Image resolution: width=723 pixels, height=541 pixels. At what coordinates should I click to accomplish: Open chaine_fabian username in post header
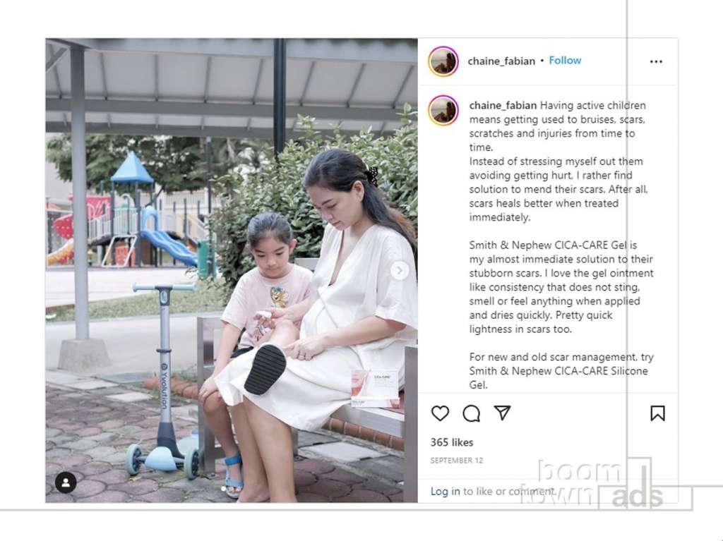[x=501, y=61]
